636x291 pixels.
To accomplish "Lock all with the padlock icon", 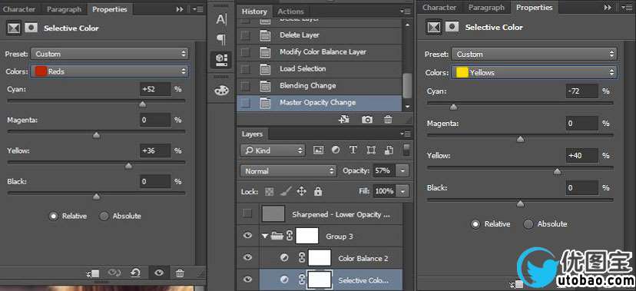I will tap(318, 191).
